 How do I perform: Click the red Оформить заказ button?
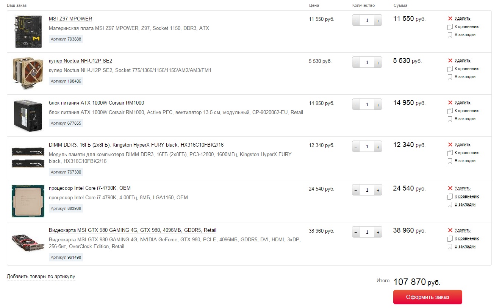428,297
